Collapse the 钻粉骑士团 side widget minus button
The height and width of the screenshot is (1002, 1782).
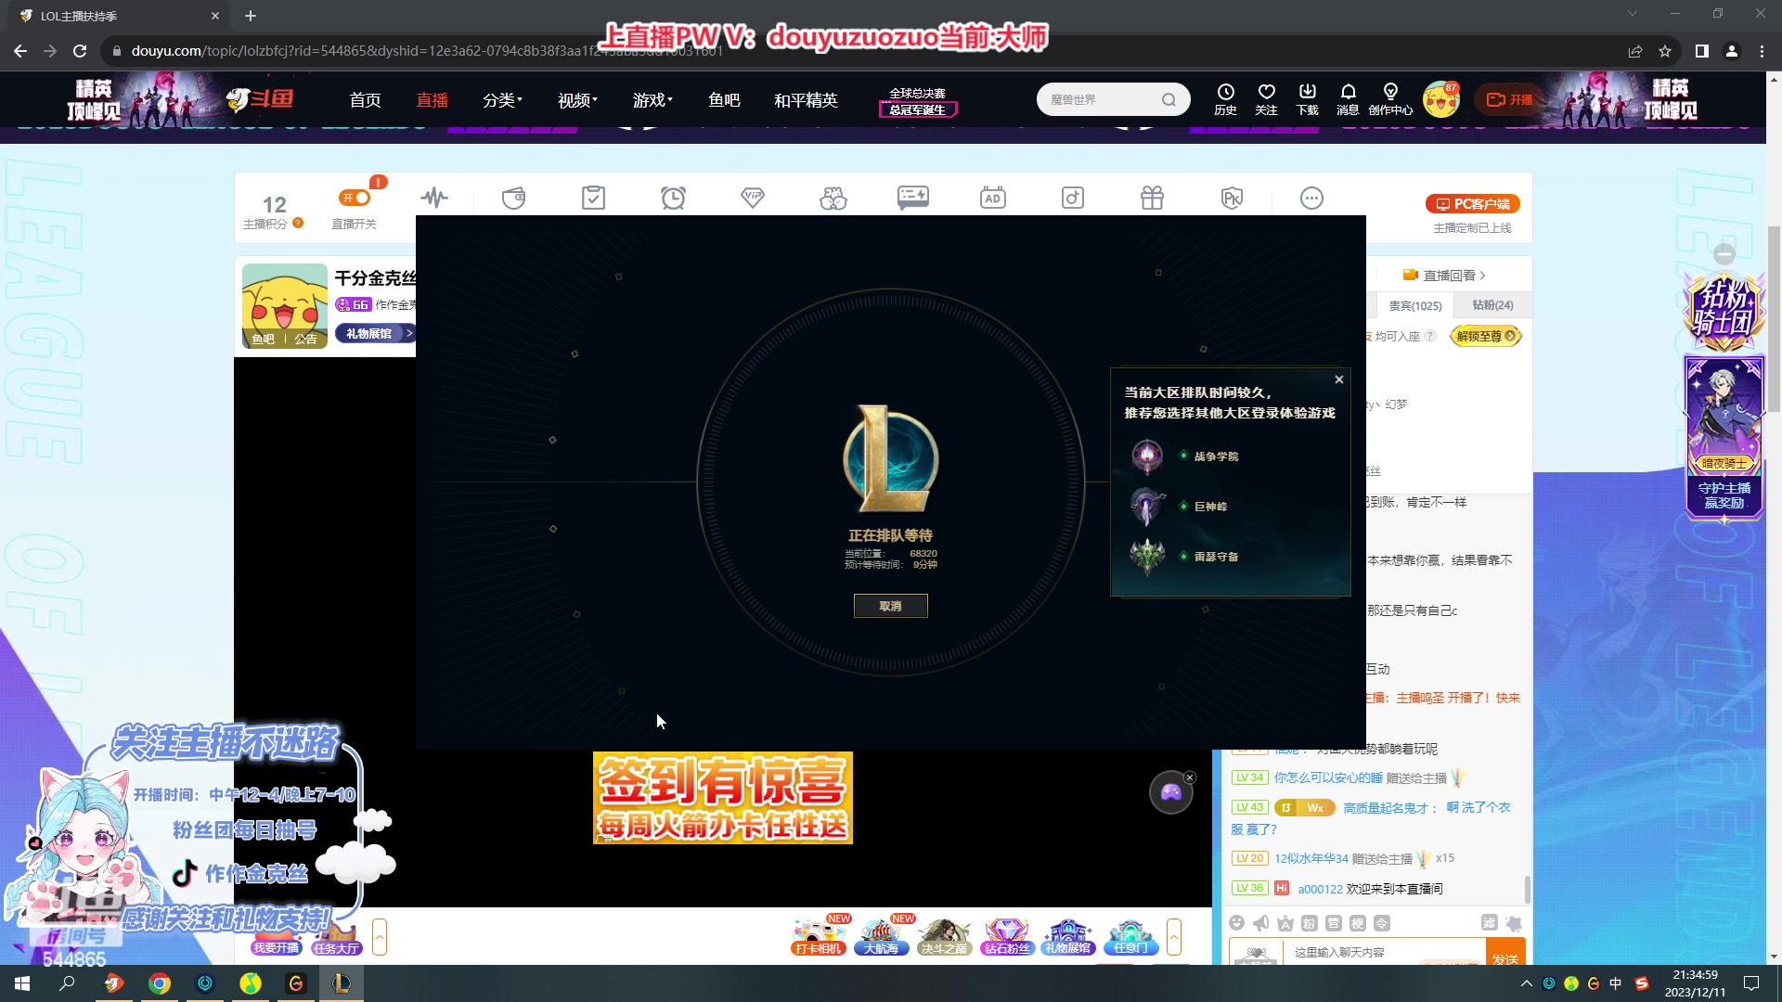[1724, 253]
